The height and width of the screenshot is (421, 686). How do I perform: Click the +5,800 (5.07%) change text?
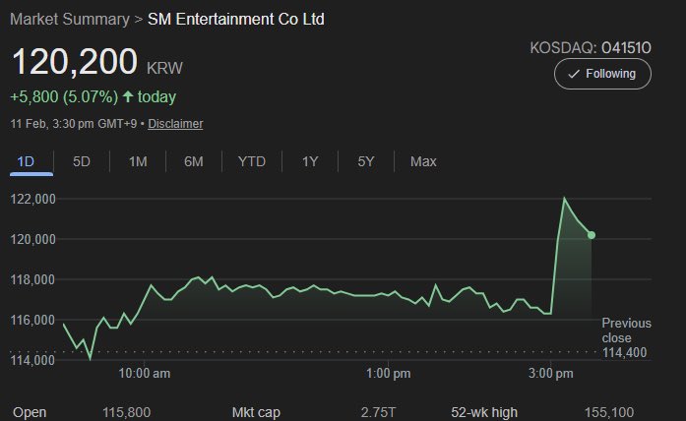click(x=64, y=96)
